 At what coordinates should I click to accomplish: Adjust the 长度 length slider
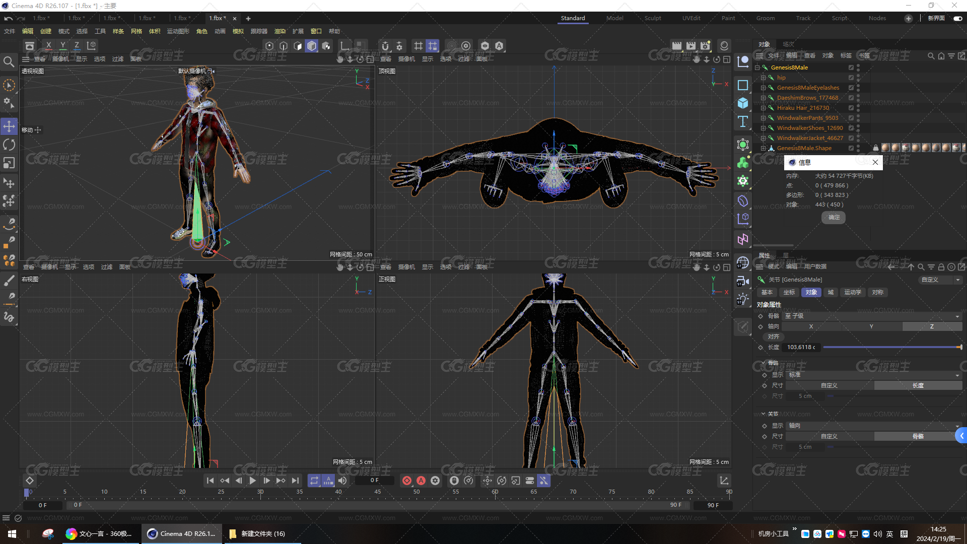click(x=892, y=347)
